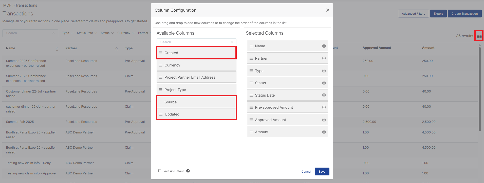Open the column configuration grid icon

tap(479, 36)
